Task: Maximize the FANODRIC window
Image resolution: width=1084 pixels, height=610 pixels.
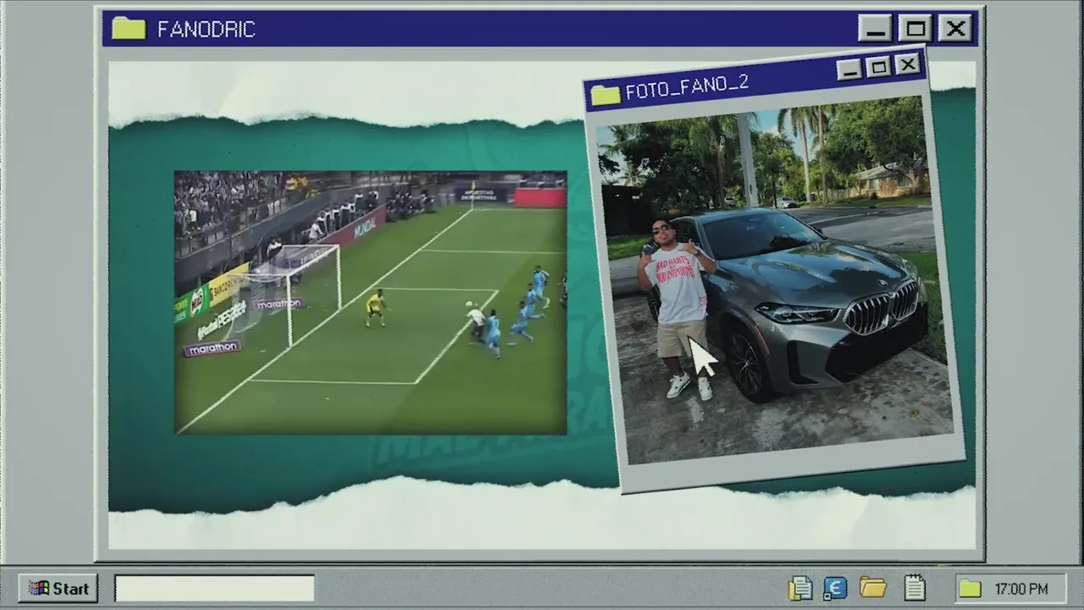Action: pos(915,29)
